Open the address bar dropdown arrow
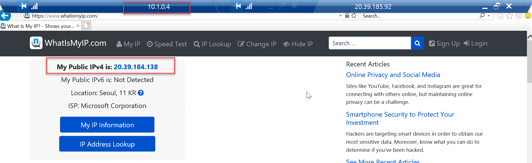532x163 pixels. (340, 16)
